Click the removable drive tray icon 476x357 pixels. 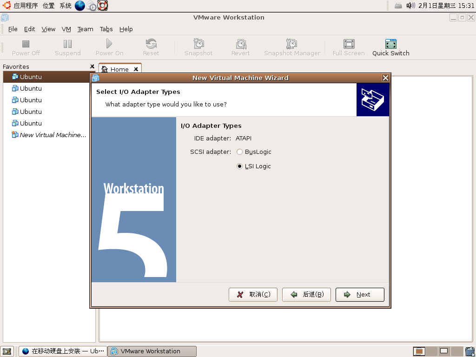pos(398,6)
